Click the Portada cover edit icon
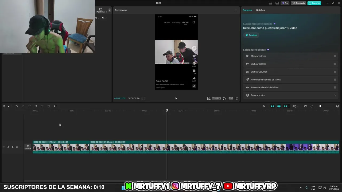The height and width of the screenshot is (192, 342). pos(28,147)
